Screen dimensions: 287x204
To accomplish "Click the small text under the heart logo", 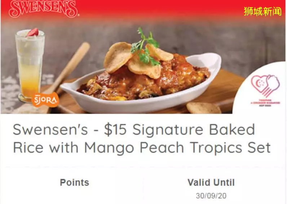I will [x=265, y=103].
